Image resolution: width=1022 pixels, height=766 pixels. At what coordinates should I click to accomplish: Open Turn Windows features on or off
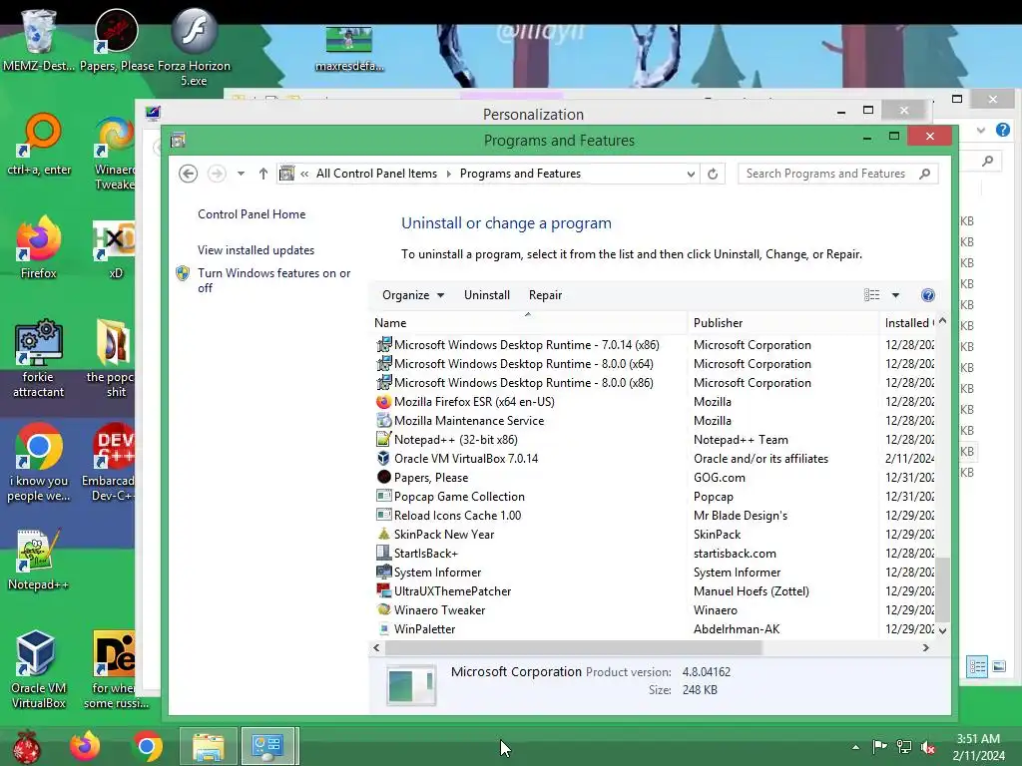coord(273,280)
